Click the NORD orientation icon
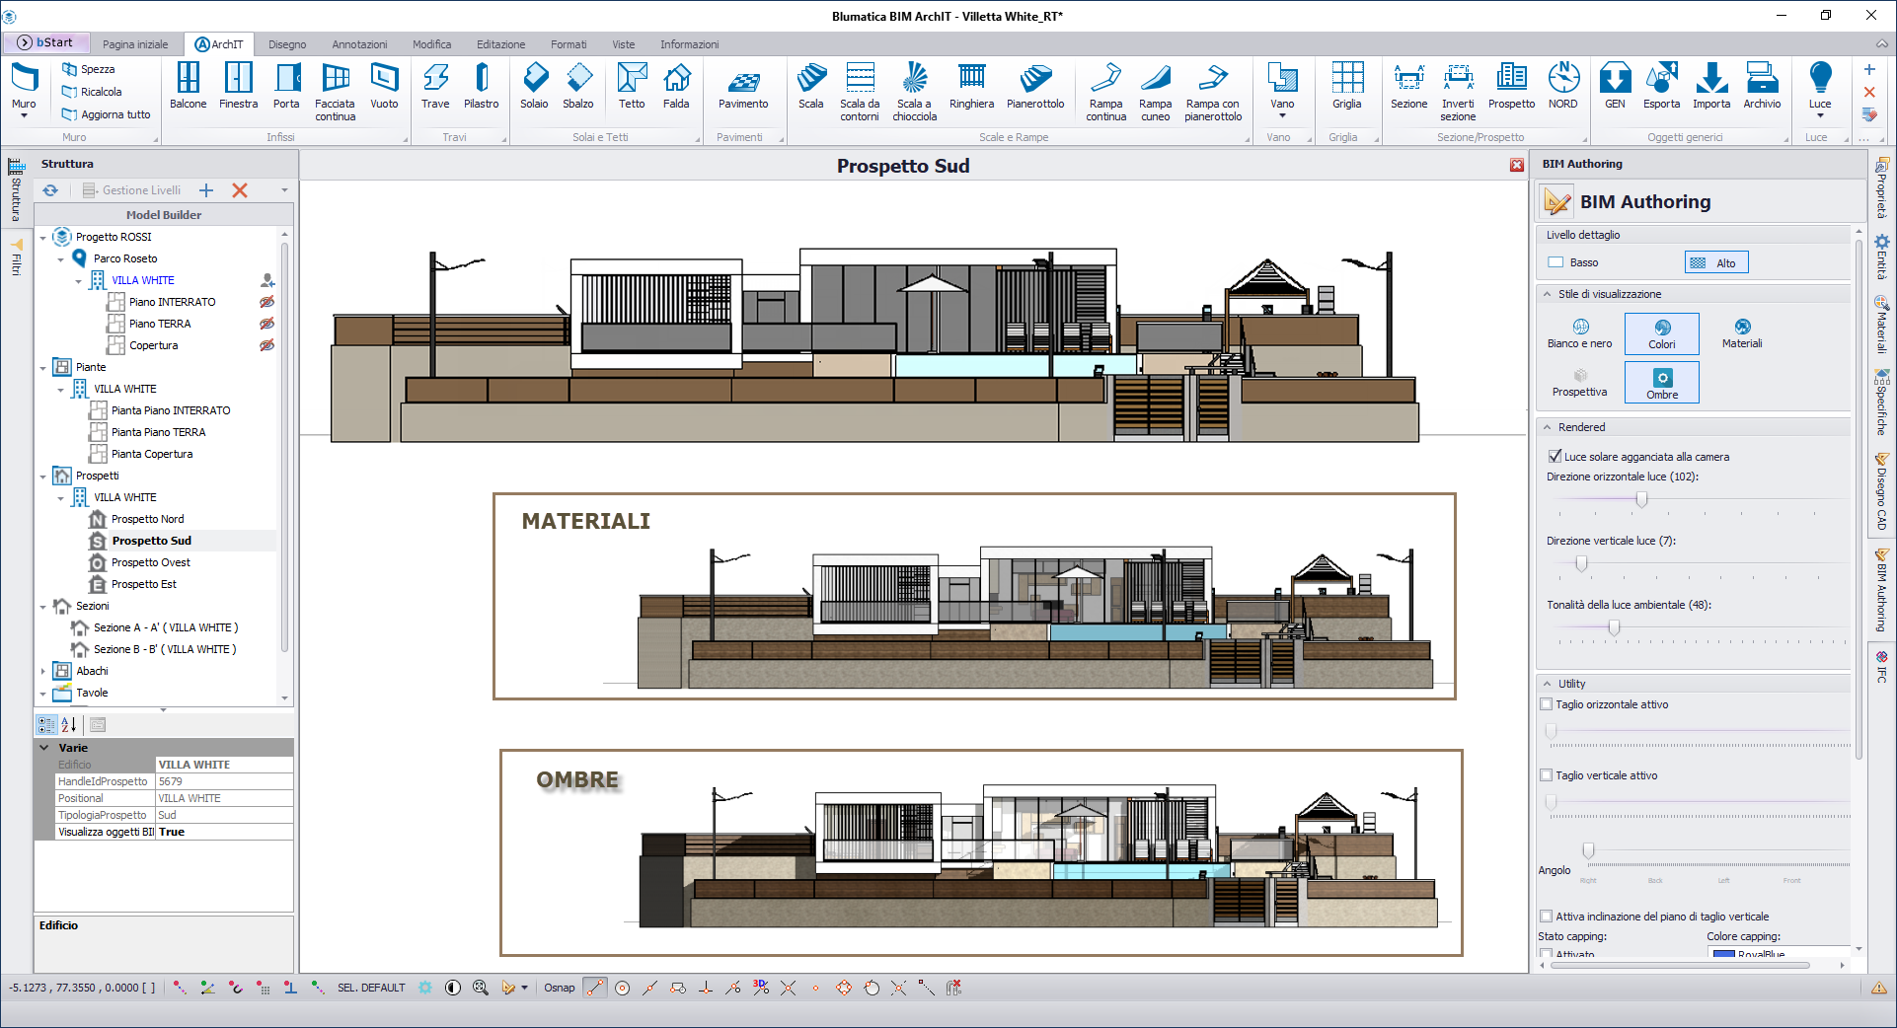1897x1028 pixels. click(1562, 85)
